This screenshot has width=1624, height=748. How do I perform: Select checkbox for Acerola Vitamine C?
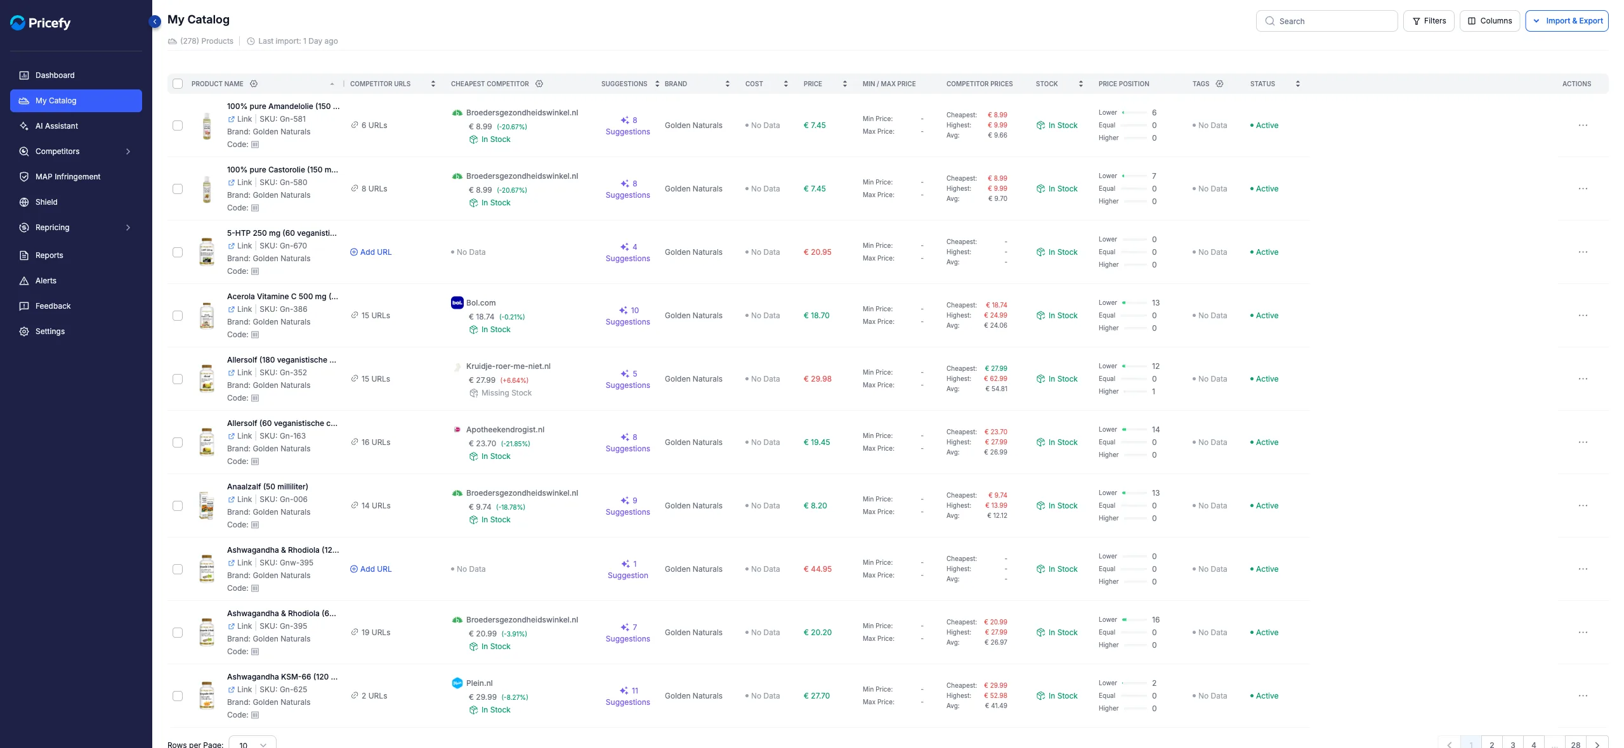coord(178,316)
